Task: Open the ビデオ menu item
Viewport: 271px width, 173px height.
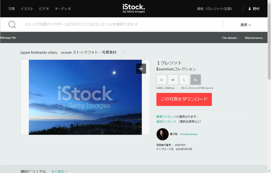Action: (x=44, y=9)
